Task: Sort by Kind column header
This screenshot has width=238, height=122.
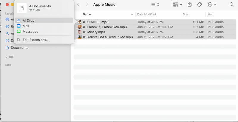Action: [210, 14]
